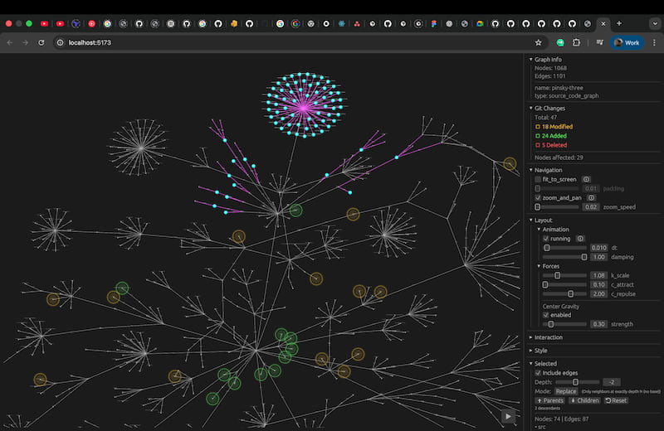
Task: Bookmark this page with the star icon
Action: [538, 42]
